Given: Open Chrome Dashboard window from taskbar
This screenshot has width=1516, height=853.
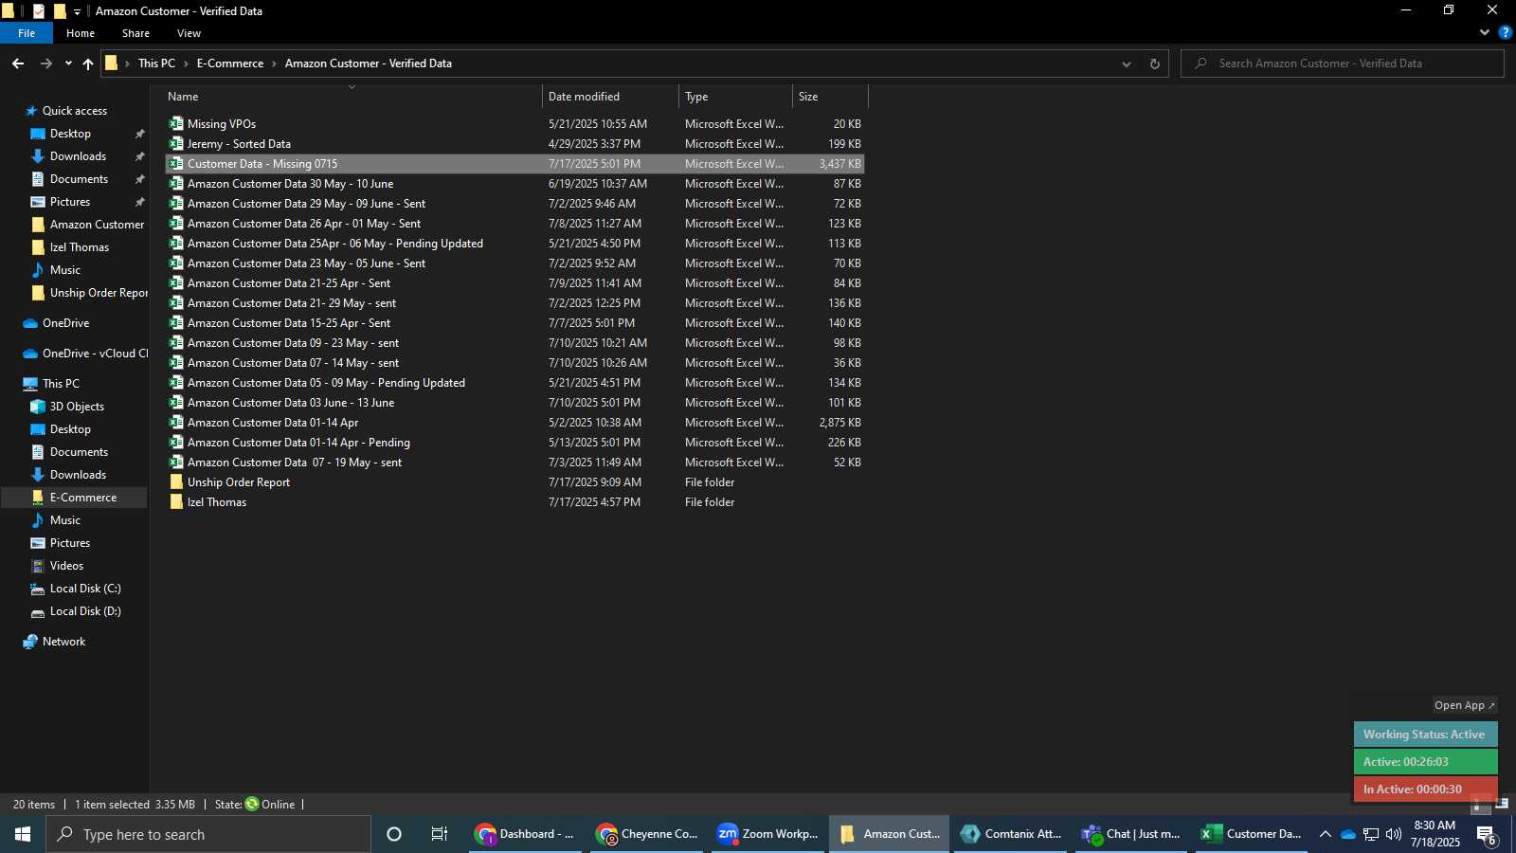Looking at the screenshot, I should coord(526,834).
